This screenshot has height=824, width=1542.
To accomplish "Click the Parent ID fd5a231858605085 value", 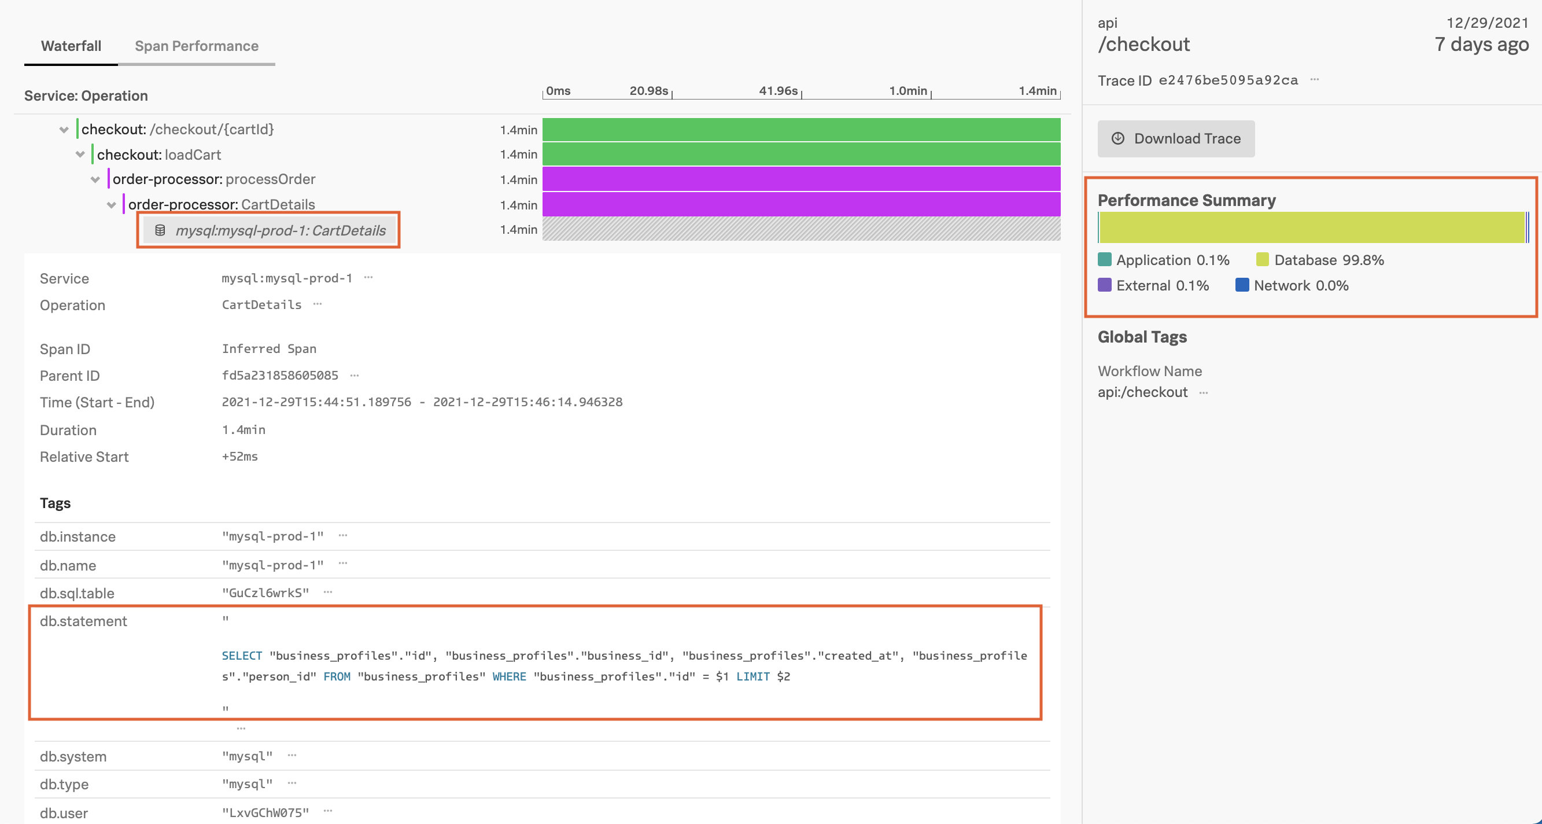I will click(280, 375).
